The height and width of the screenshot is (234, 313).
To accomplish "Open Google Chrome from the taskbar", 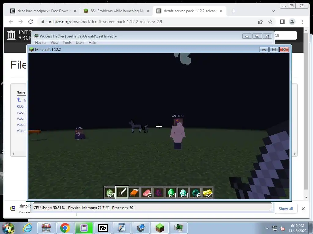I will [65, 228].
